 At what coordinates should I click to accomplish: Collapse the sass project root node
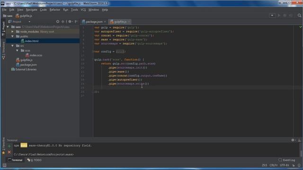(8, 27)
